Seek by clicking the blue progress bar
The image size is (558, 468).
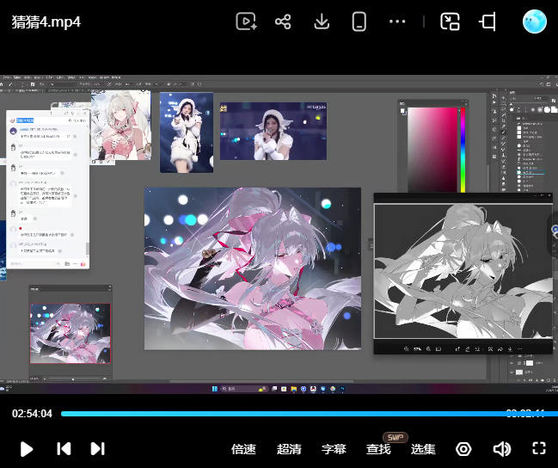click(310, 414)
